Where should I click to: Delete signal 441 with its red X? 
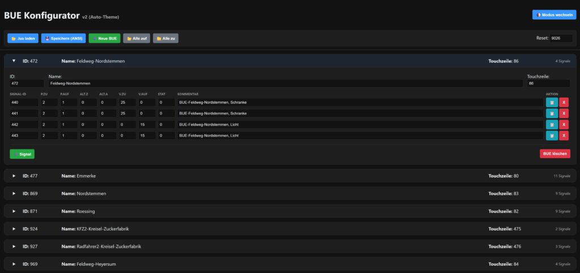coord(564,113)
